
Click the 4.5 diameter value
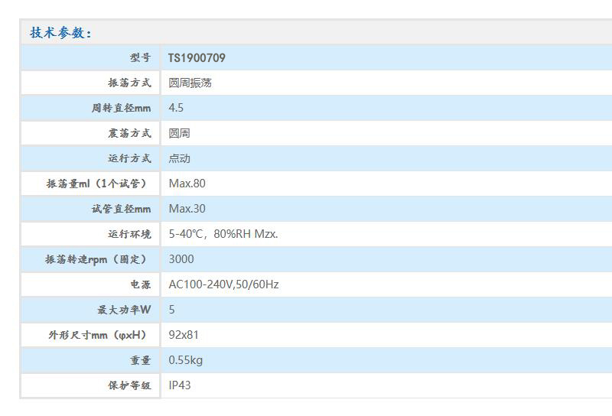coord(176,108)
